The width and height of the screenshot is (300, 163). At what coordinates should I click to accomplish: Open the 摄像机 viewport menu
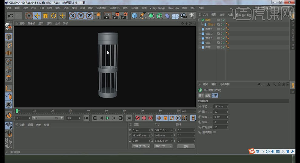point(31,24)
